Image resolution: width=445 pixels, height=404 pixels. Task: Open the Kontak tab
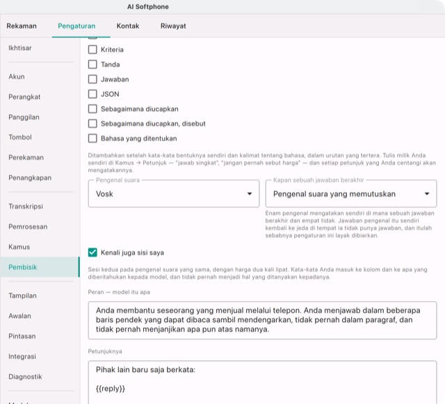(128, 26)
